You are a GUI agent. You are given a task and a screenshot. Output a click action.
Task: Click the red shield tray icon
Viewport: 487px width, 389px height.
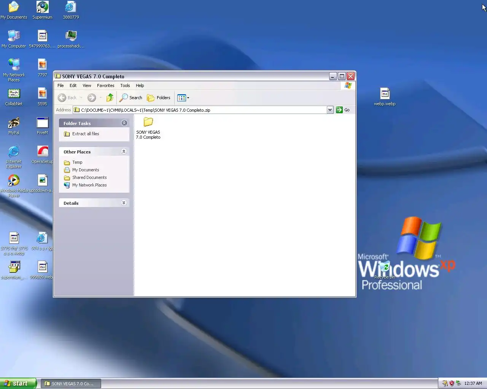pos(452,383)
